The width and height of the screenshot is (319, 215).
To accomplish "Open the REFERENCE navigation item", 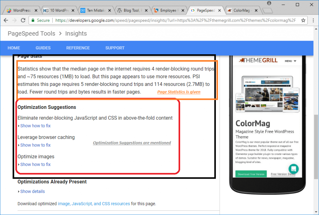I will (x=78, y=48).
